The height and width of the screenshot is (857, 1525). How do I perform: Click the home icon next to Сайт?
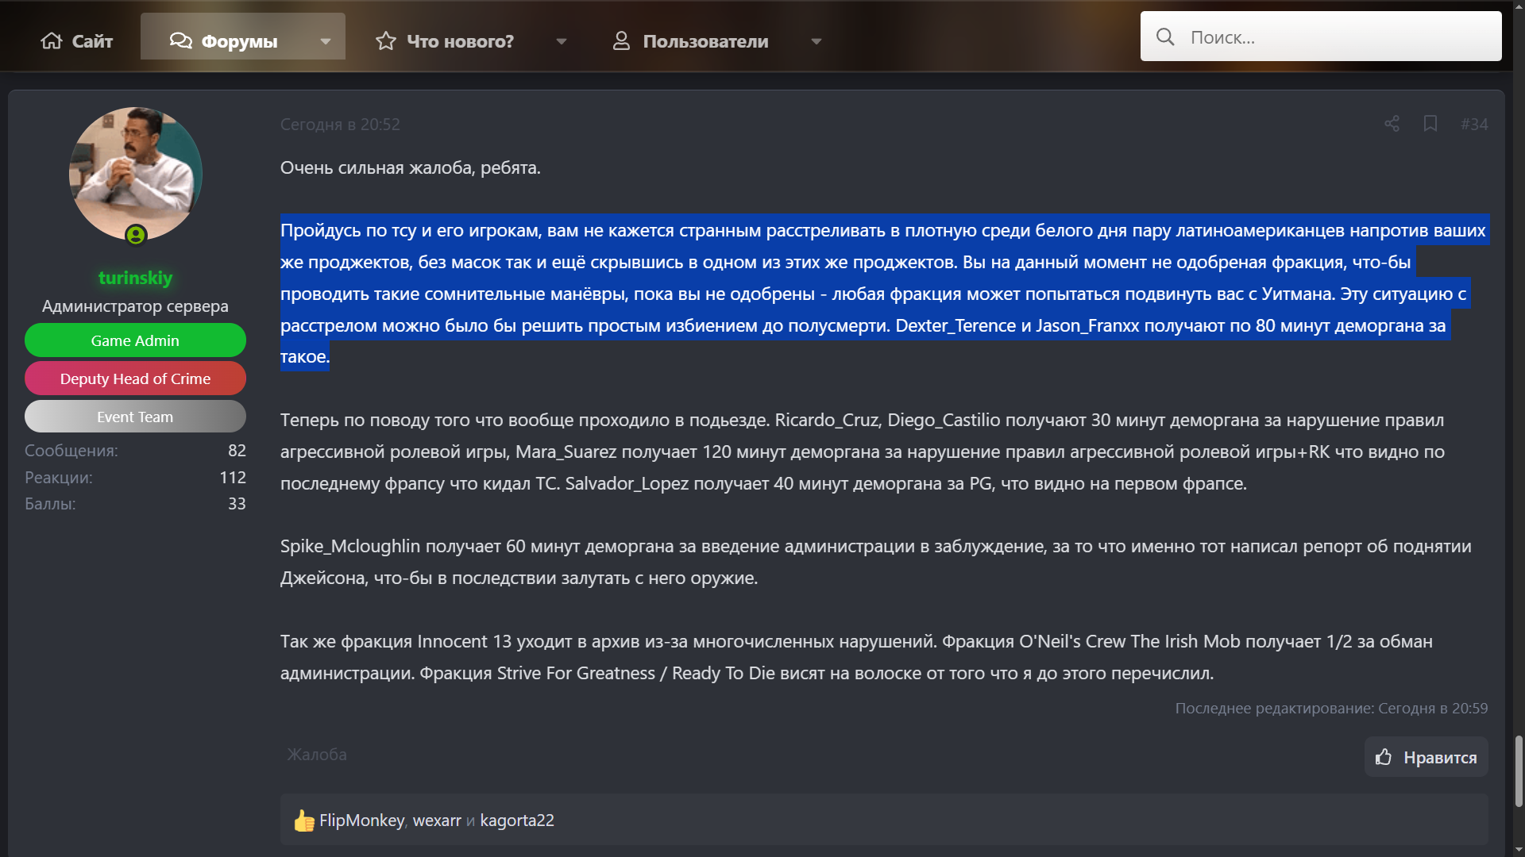(52, 40)
